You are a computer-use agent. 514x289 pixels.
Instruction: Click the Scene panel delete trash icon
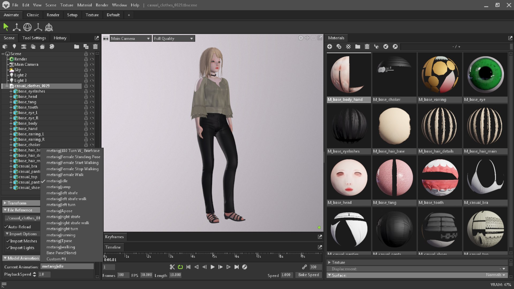tap(95, 47)
